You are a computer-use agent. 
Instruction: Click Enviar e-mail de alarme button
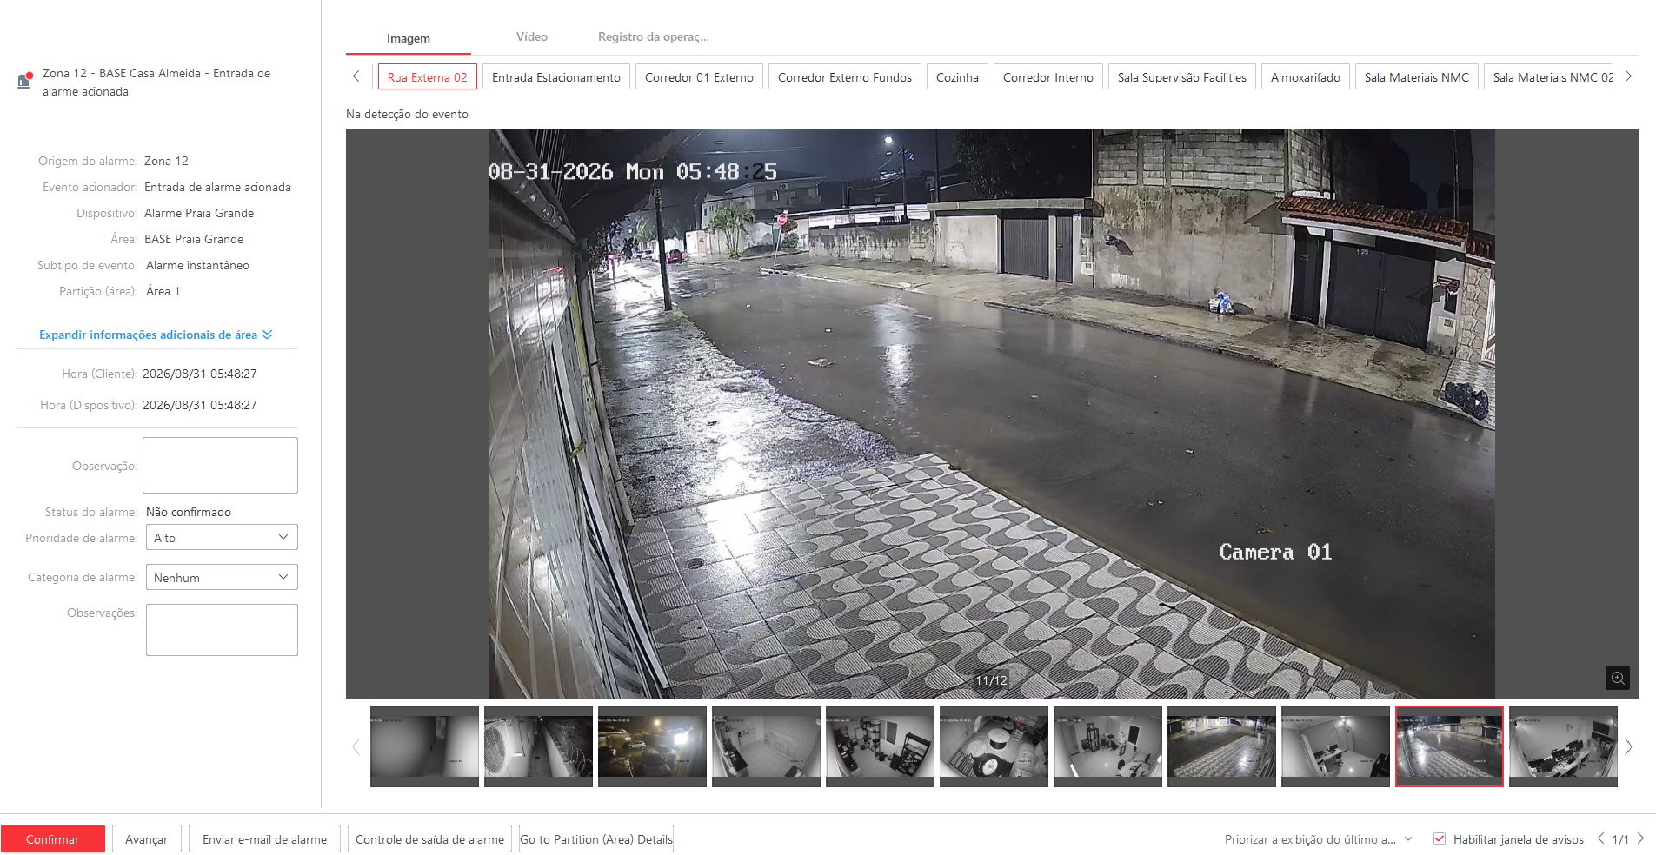coord(264,838)
